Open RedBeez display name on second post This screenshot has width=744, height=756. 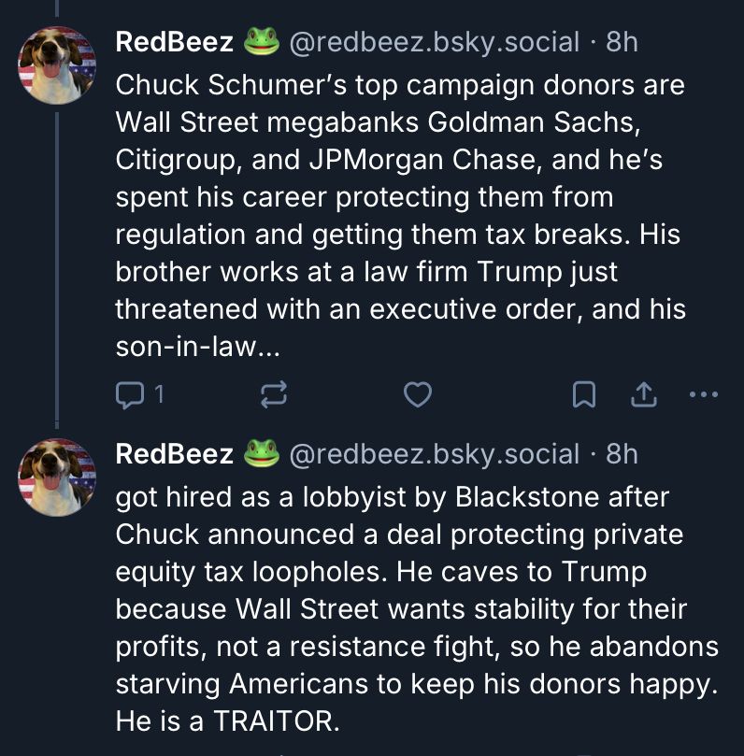[x=174, y=454]
